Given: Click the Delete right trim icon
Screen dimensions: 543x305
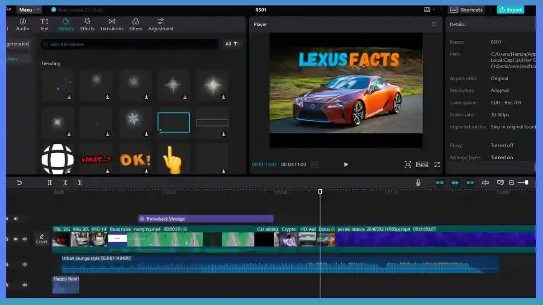Looking at the screenshot, I should (80, 183).
